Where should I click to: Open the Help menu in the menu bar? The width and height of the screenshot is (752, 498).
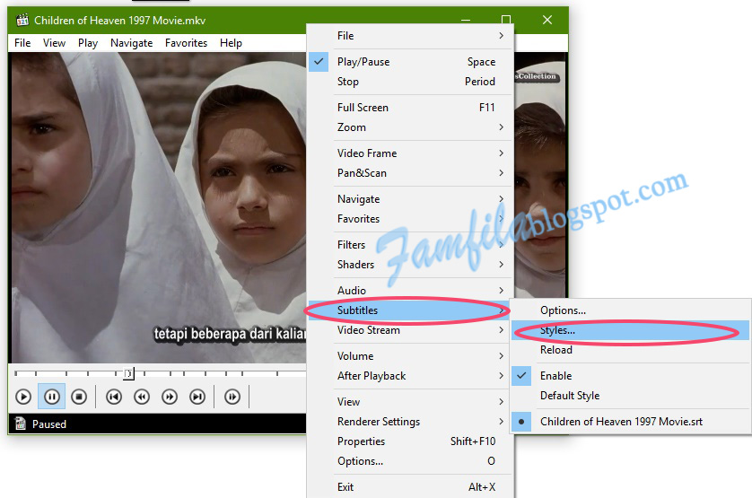click(x=231, y=43)
